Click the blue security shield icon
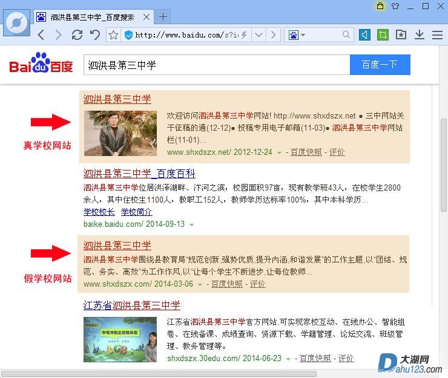 (128, 35)
